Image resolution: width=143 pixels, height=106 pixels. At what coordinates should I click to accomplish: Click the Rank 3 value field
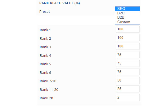(x=127, y=46)
